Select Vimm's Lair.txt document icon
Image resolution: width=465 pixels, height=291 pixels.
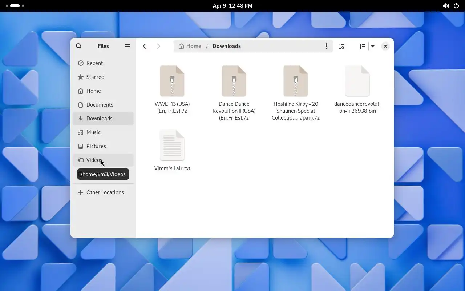click(x=172, y=145)
